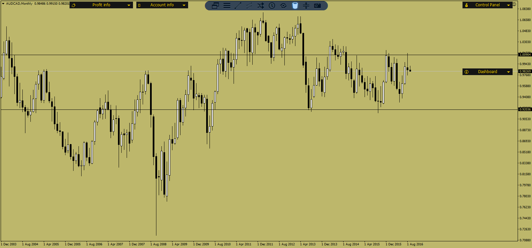The width and height of the screenshot is (532, 248).
Task: Click the money bag icon on Control Panel
Action: [467, 5]
